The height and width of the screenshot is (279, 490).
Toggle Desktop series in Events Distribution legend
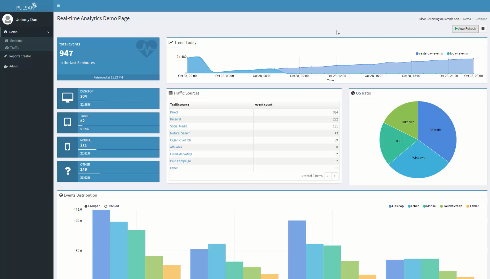(396, 206)
